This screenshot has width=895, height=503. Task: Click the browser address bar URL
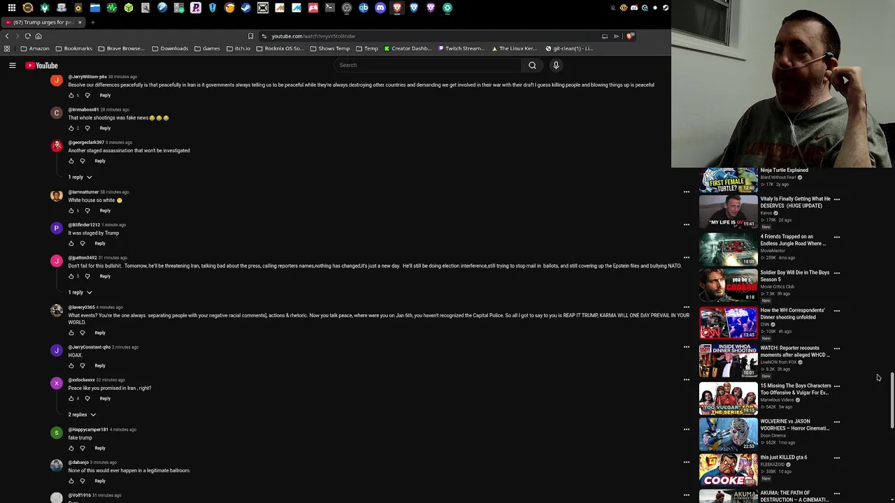313,36
